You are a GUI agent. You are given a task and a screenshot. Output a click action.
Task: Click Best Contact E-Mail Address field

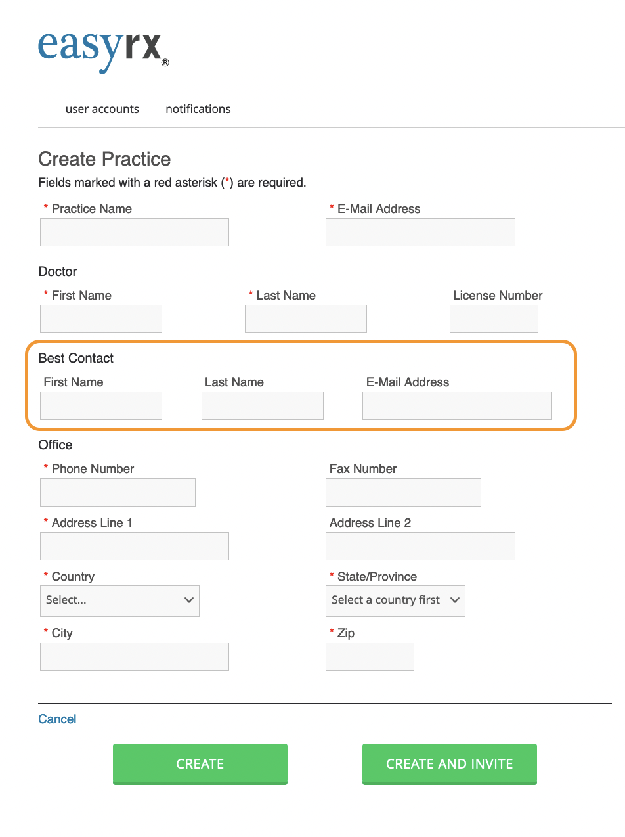pos(457,406)
